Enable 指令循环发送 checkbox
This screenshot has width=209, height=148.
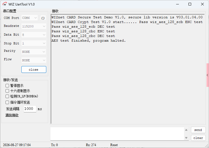point(7,103)
